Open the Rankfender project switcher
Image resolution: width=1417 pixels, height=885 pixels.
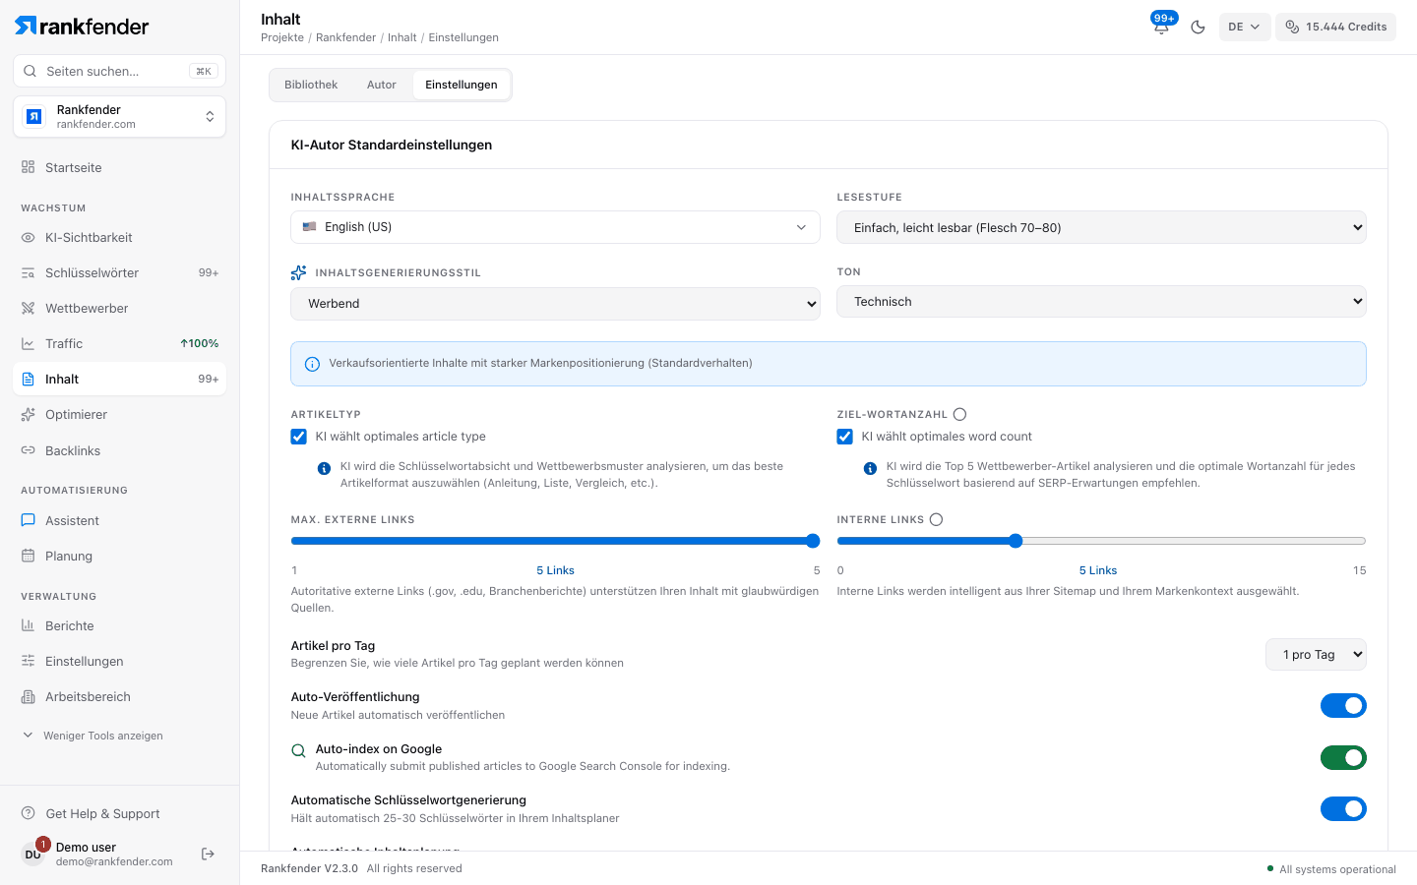click(x=119, y=117)
